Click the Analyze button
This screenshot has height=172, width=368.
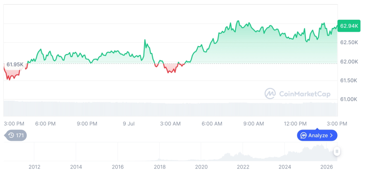coord(317,135)
